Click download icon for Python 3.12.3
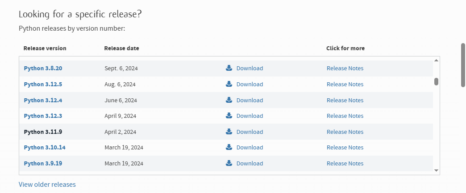This screenshot has width=466, height=193. pyautogui.click(x=229, y=116)
